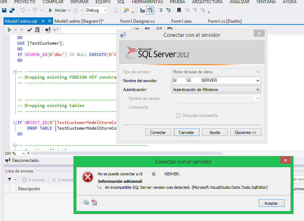Open the PROYECTO menu

point(25,2)
